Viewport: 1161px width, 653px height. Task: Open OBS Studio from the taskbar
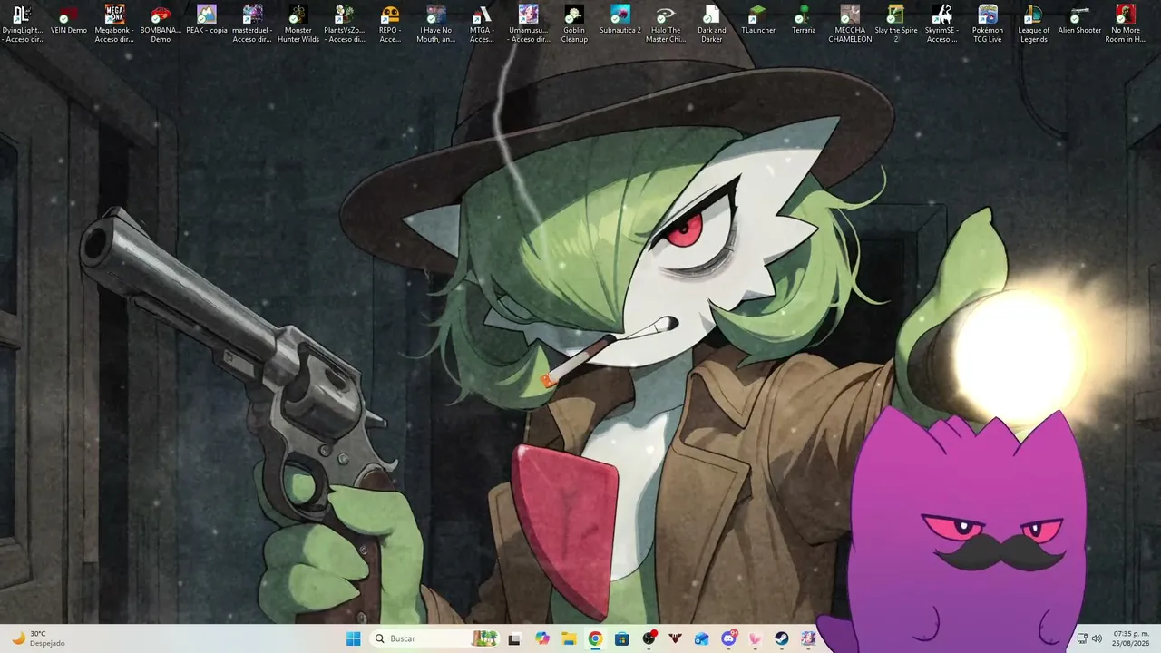coord(649,638)
